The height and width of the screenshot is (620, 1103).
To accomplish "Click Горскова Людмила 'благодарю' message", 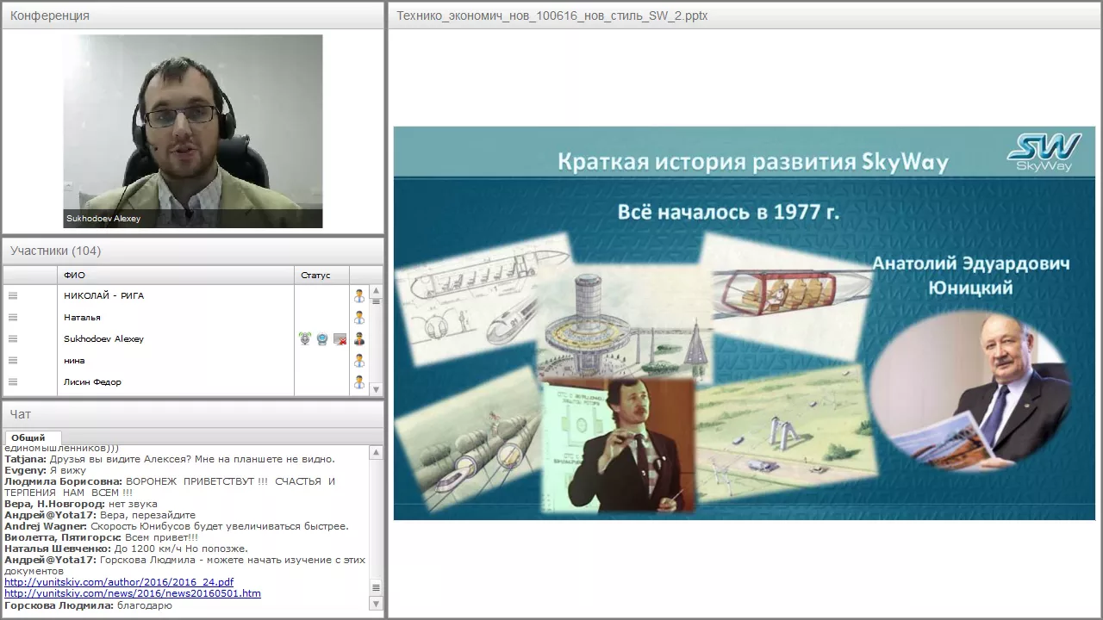I will pyautogui.click(x=88, y=605).
